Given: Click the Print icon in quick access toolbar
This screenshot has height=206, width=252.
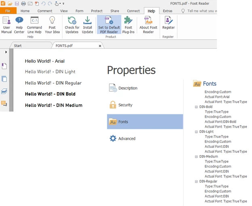Looking at the screenshot, I should 23,3.
